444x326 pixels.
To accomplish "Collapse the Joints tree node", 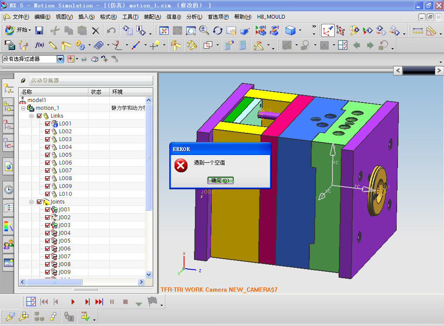I will 31,202.
